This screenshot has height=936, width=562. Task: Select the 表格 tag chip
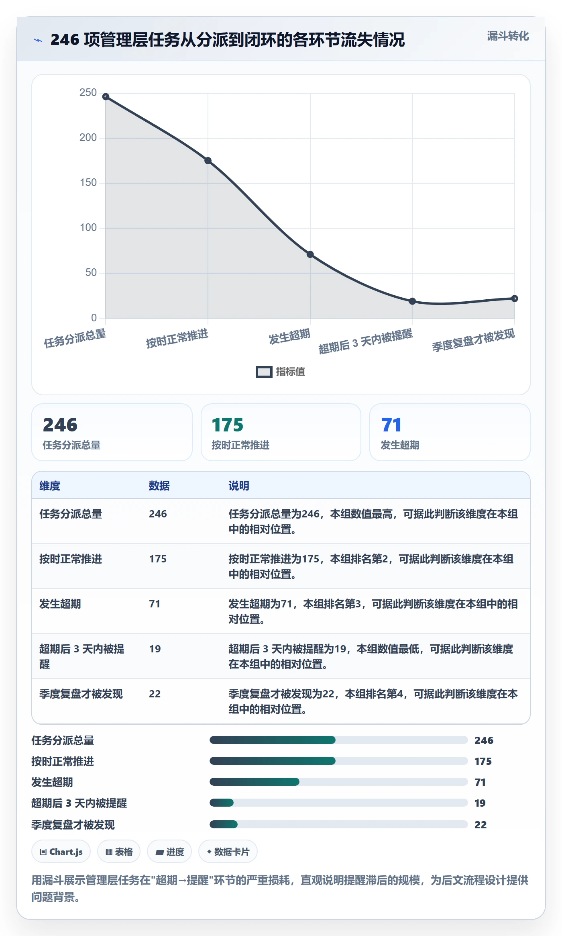pyautogui.click(x=119, y=852)
